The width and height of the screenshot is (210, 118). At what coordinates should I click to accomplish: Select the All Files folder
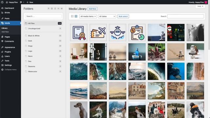pyautogui.click(x=43, y=23)
